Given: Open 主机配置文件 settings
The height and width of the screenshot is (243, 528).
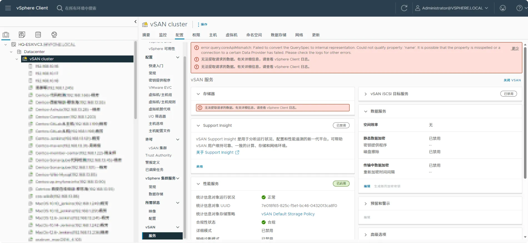Looking at the screenshot, I should pos(160,131).
